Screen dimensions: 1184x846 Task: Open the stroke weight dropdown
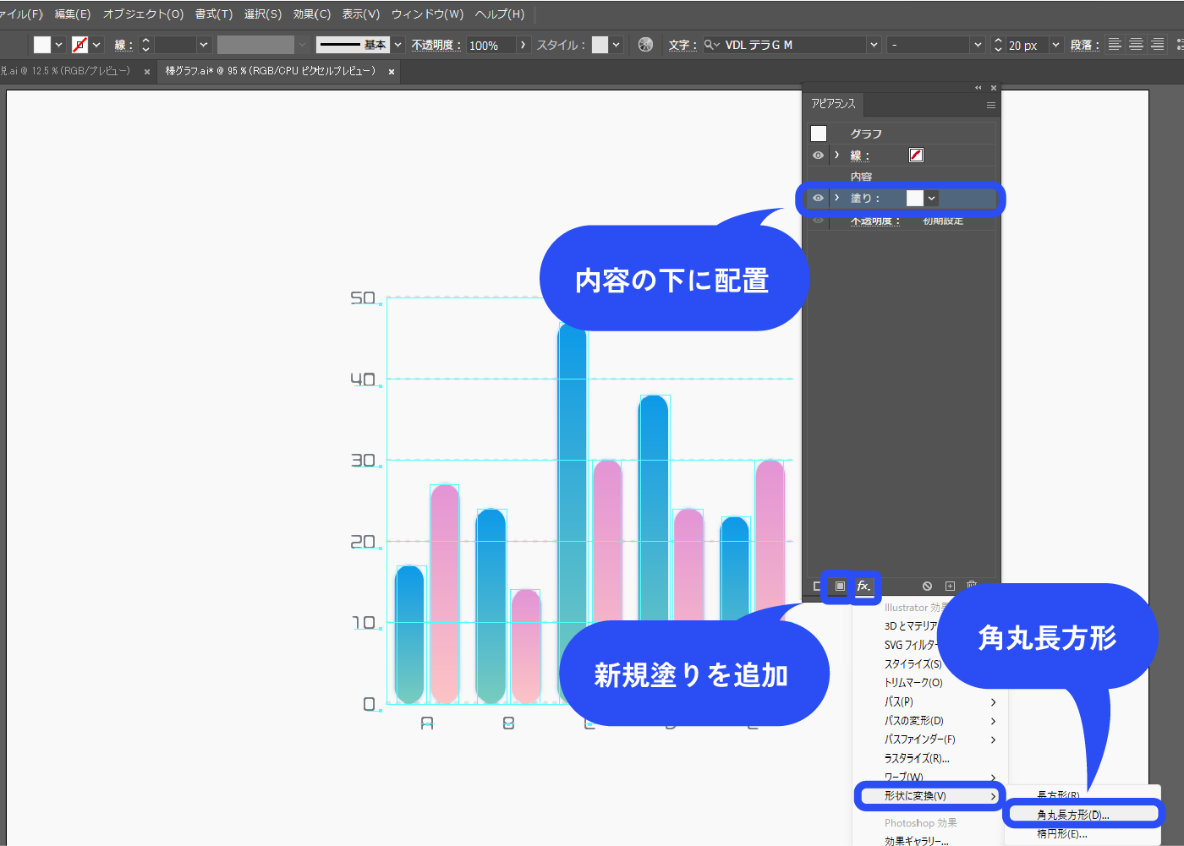coord(204,45)
